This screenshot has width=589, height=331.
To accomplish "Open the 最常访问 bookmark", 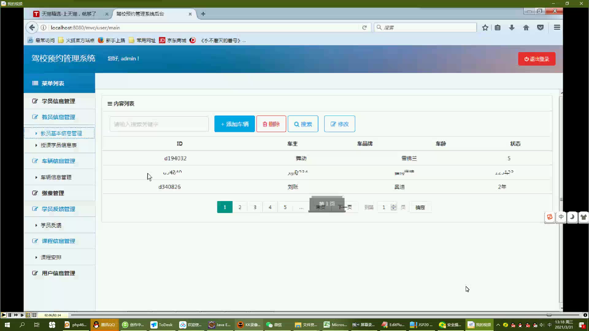I will [x=41, y=40].
